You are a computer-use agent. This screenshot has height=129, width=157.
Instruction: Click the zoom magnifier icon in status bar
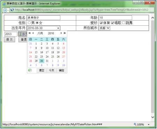135,124
